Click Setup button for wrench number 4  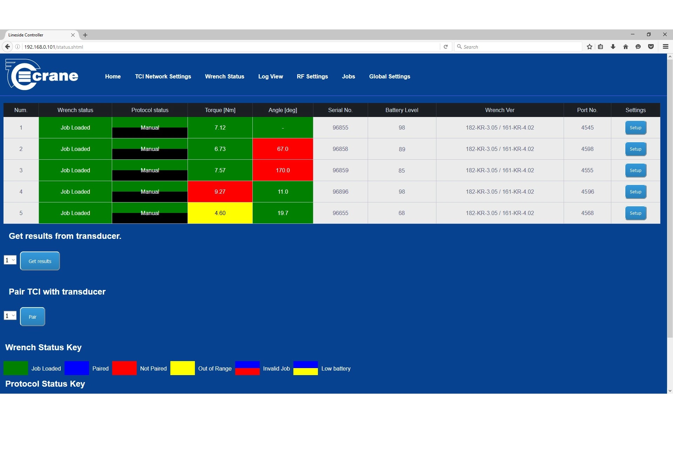point(635,192)
